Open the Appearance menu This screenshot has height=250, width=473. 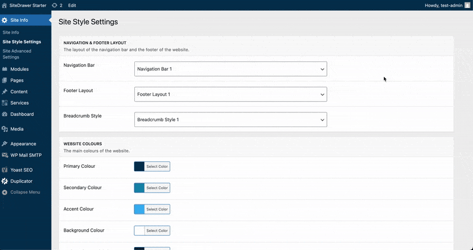23,144
